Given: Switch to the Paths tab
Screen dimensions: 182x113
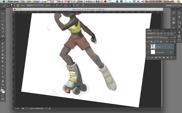Looking at the screenshot, I should 163,31.
